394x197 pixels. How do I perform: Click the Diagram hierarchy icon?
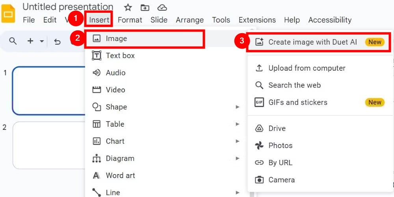[x=97, y=158]
